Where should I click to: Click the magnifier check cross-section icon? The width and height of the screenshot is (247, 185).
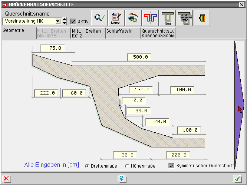[x=99, y=18]
